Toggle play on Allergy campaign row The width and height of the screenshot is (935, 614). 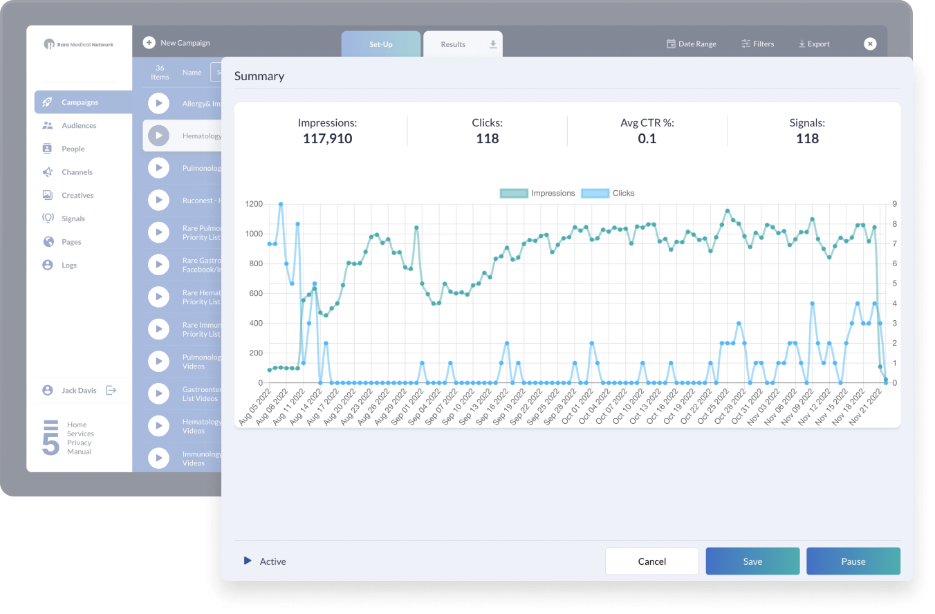pos(158,104)
